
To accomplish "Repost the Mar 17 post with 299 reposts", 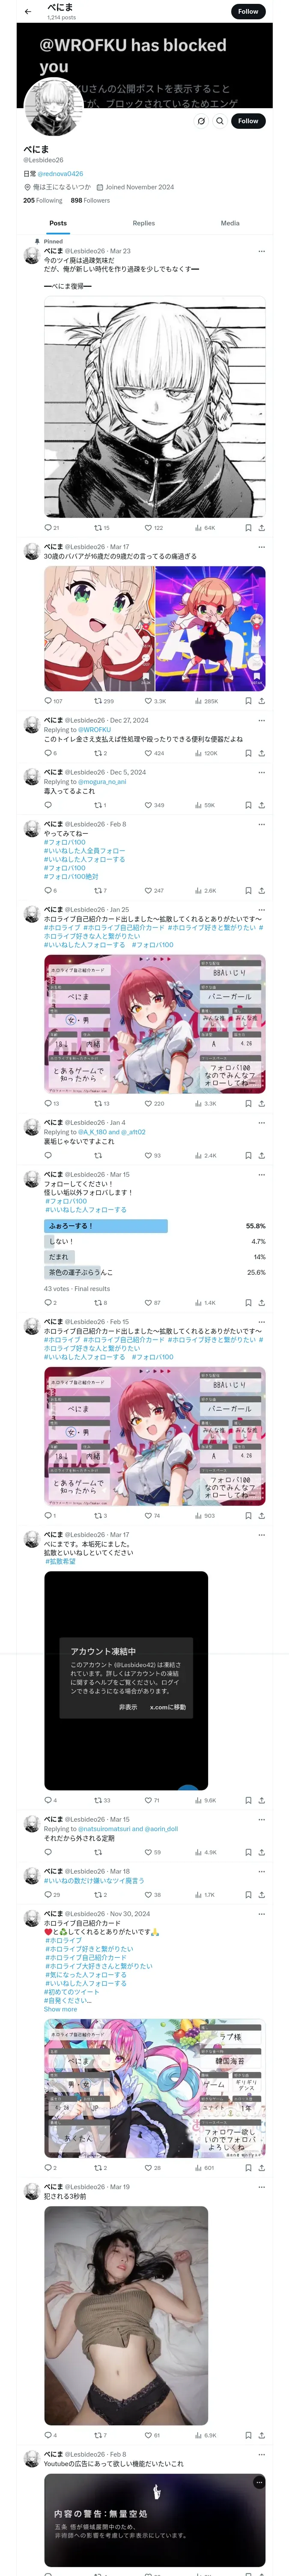I will point(104,701).
